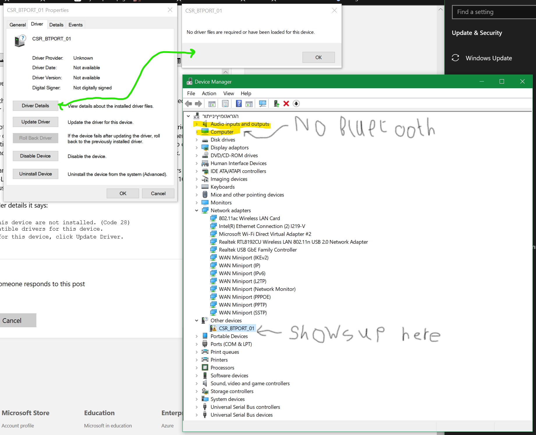Click the Find a setting search field
536x435 pixels.
pos(494,12)
